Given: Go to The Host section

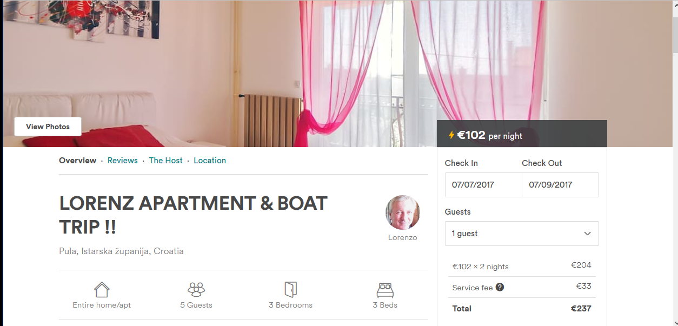Looking at the screenshot, I should [x=165, y=161].
